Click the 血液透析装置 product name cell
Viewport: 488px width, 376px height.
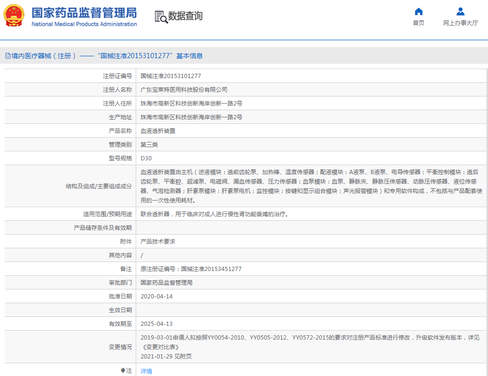point(158,131)
